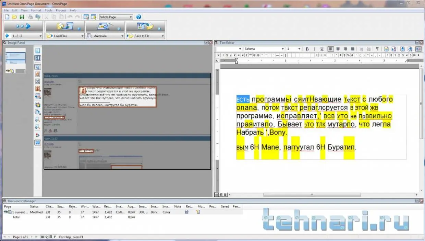Click the upper magnifier zoom icon

(38, 119)
